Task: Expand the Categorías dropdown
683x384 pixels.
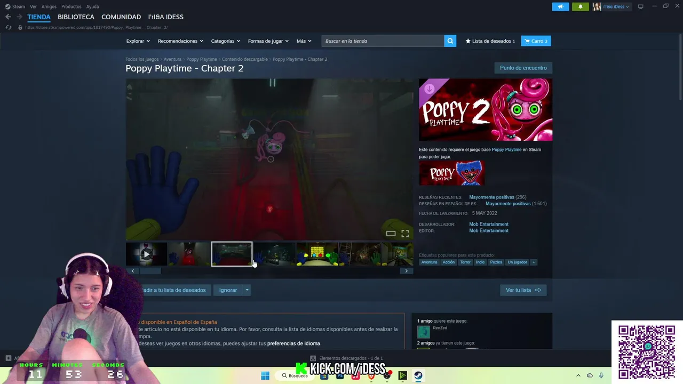Action: coord(225,41)
